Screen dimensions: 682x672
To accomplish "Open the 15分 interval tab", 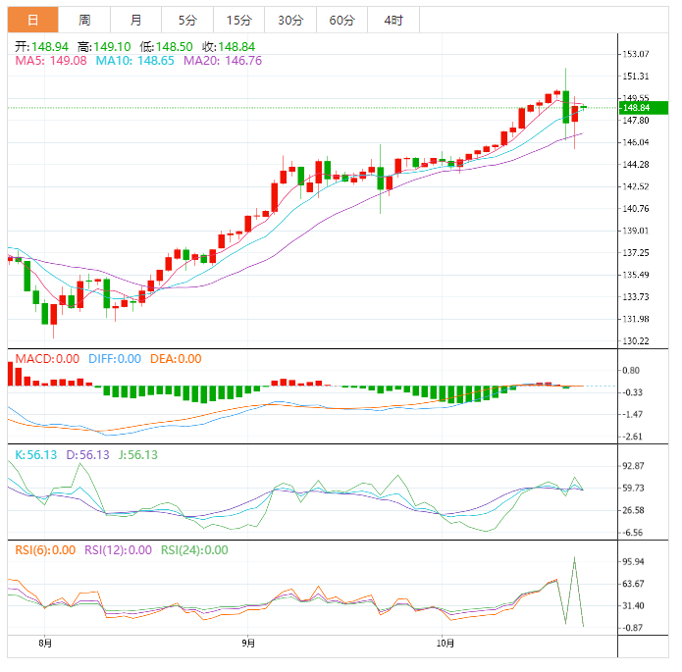I will (238, 20).
